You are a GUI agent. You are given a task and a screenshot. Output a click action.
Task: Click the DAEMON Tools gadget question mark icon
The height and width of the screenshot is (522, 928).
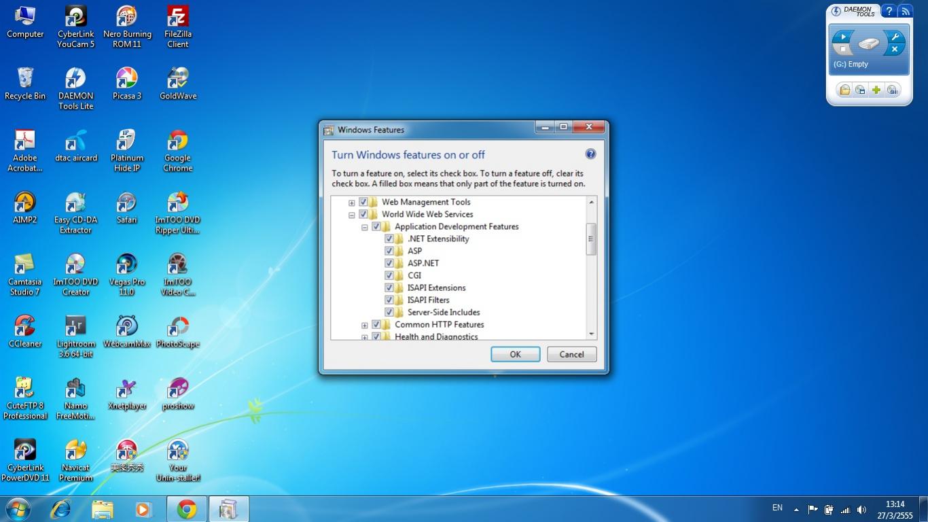889,12
